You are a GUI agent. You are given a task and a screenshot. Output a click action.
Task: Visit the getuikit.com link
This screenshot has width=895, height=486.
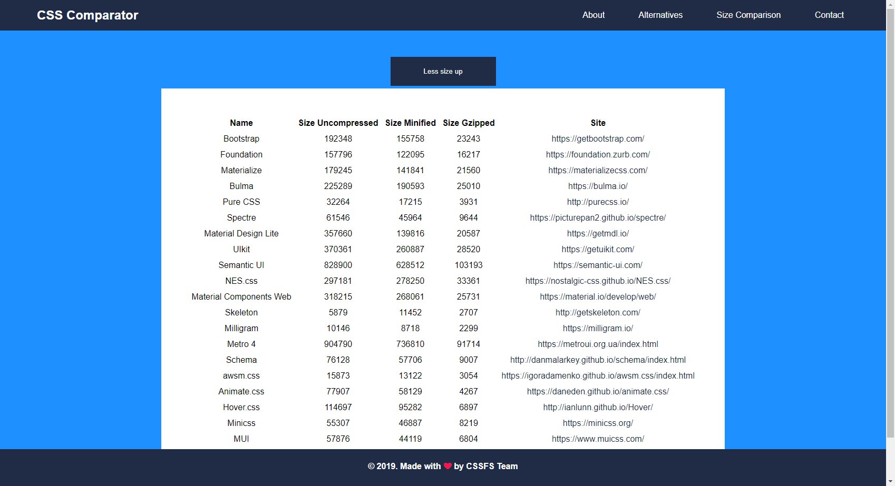point(598,249)
